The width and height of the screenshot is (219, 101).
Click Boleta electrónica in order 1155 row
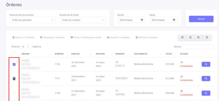(x=143, y=64)
